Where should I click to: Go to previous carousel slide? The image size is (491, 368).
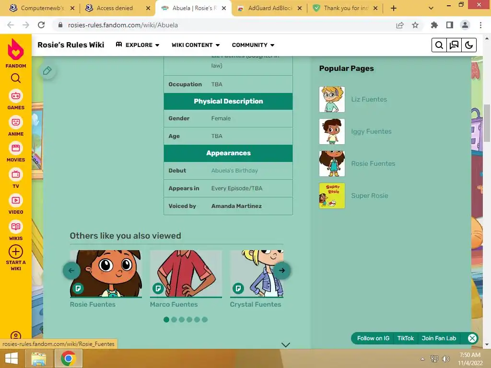pos(71,270)
